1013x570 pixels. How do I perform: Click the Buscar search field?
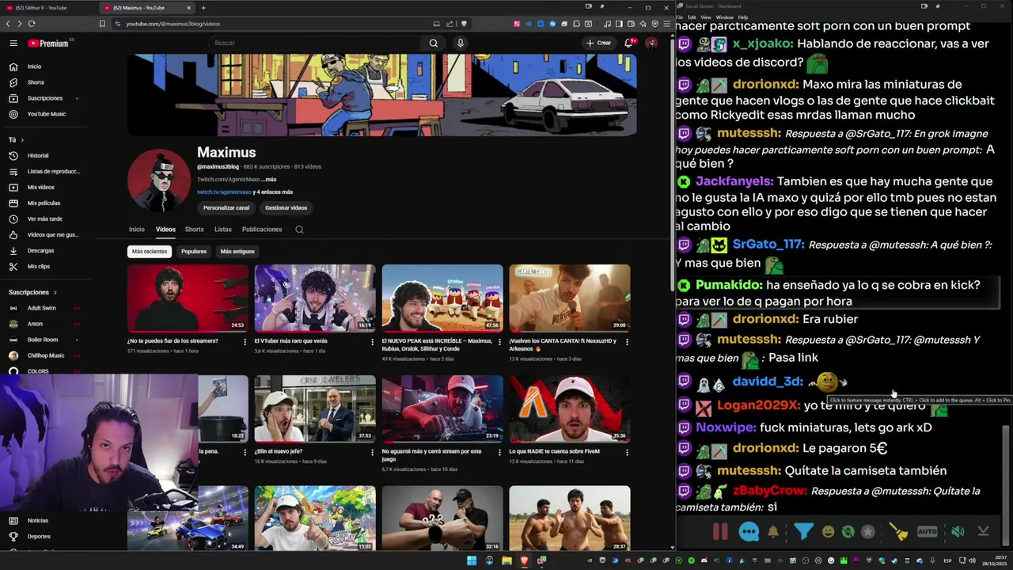coord(313,43)
